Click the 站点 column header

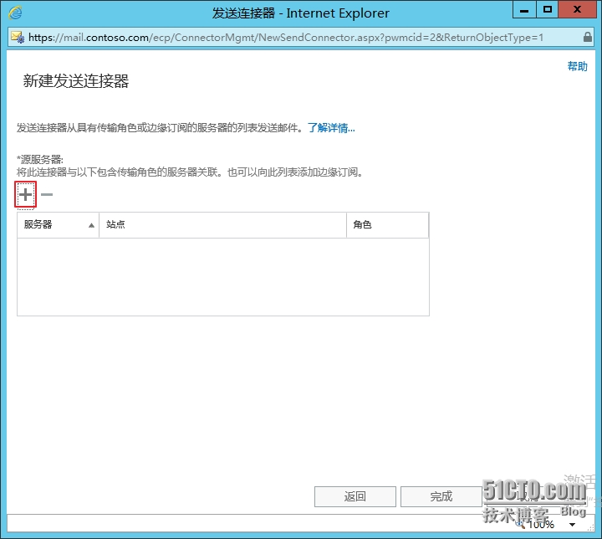222,225
